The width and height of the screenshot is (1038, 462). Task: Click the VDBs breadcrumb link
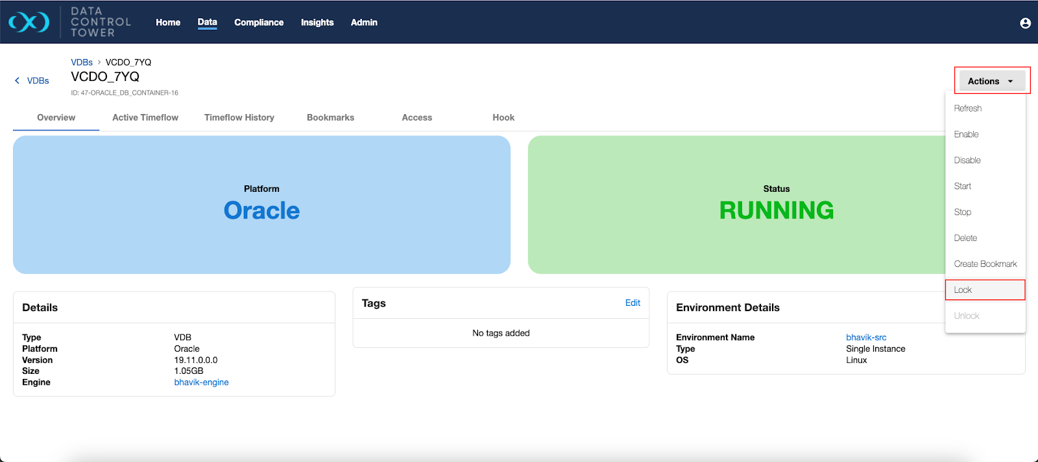82,63
